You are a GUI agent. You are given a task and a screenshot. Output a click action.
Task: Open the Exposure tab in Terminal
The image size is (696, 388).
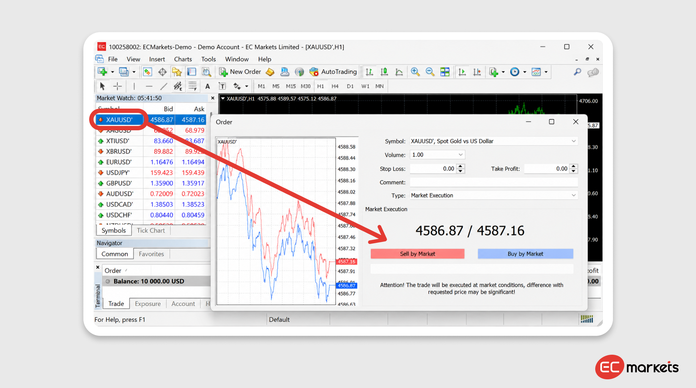point(148,304)
